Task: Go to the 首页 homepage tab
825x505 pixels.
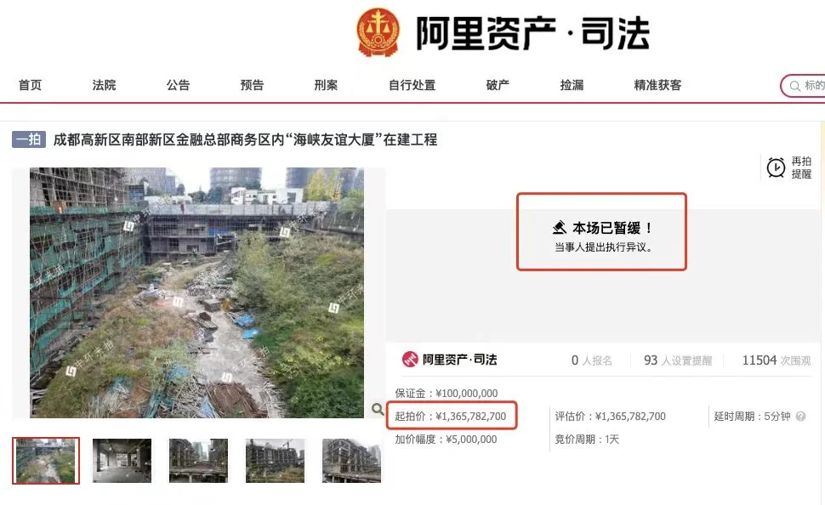Action: 30,85
